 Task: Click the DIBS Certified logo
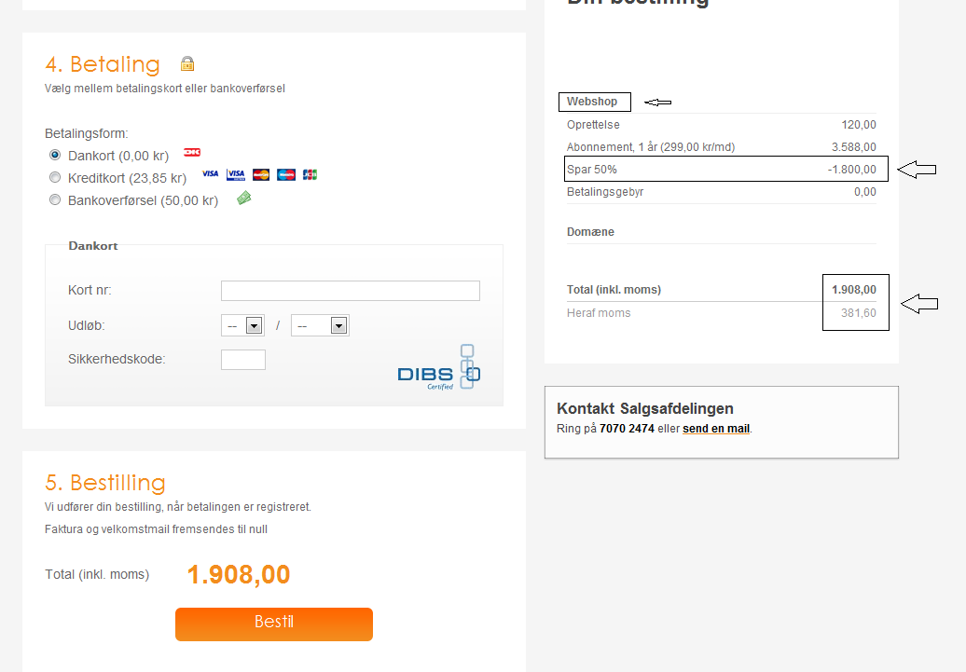point(439,367)
